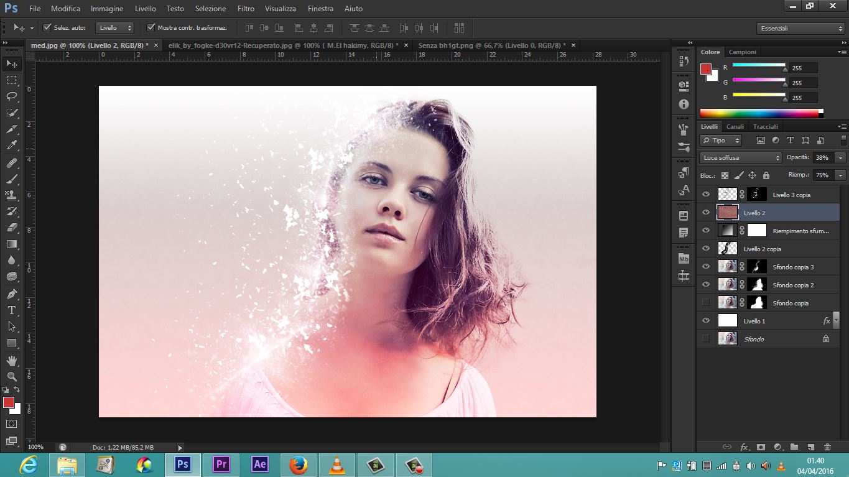Choose the Horizontal Type tool
Image resolution: width=849 pixels, height=477 pixels.
[12, 310]
